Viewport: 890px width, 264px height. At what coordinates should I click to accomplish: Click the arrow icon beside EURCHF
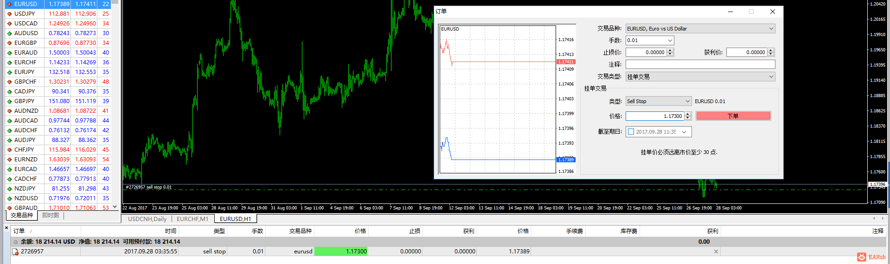(9, 62)
